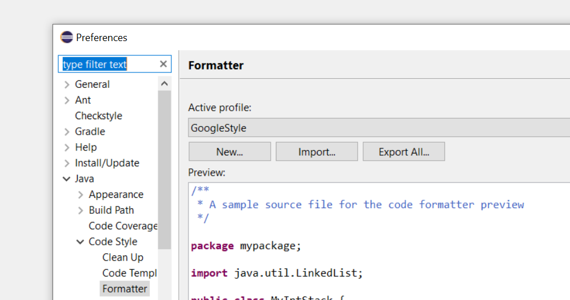Click the New... profile button
This screenshot has height=300, width=570.
pyautogui.click(x=230, y=152)
